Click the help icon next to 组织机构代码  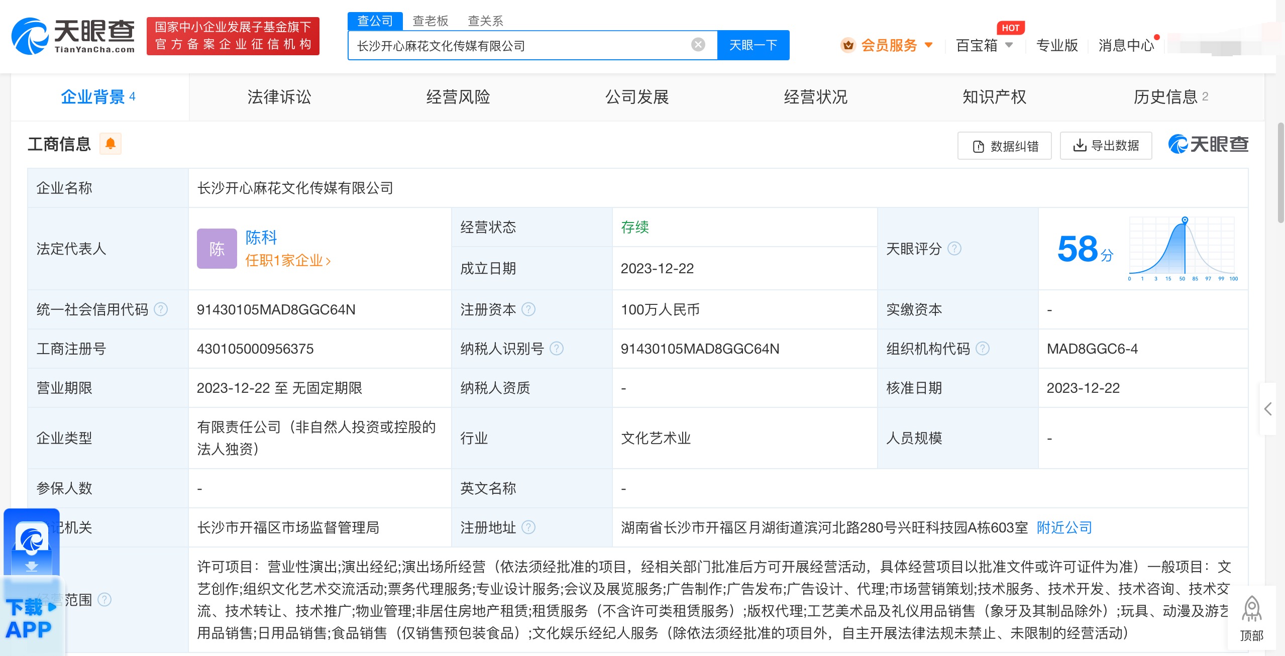point(983,349)
